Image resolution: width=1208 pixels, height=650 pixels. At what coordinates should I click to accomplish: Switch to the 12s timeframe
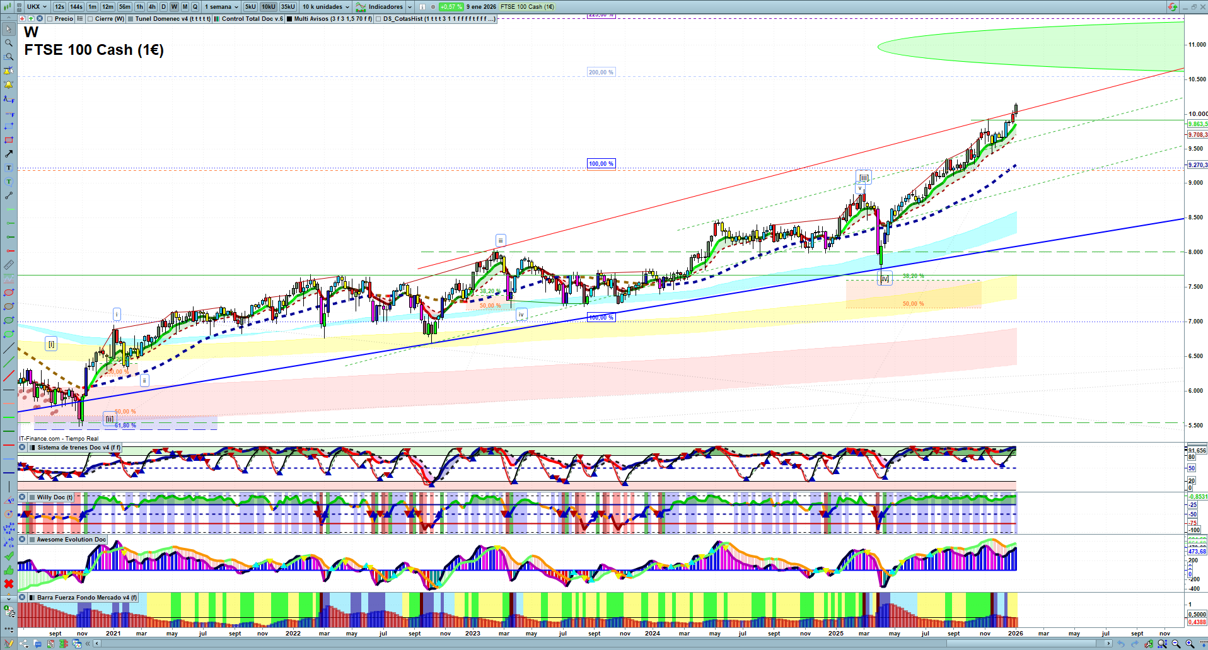click(x=60, y=7)
